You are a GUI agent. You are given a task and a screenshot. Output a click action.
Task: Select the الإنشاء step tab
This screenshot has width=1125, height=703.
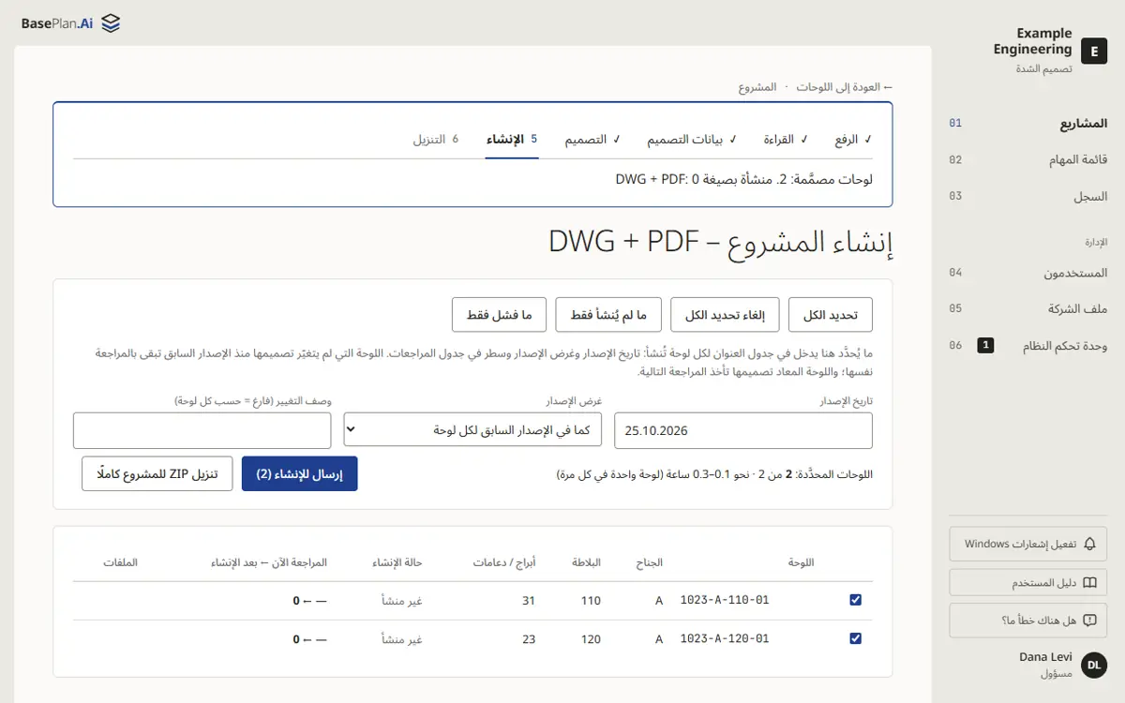click(512, 140)
